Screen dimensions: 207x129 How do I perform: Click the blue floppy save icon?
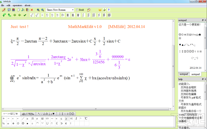coord(9,10)
